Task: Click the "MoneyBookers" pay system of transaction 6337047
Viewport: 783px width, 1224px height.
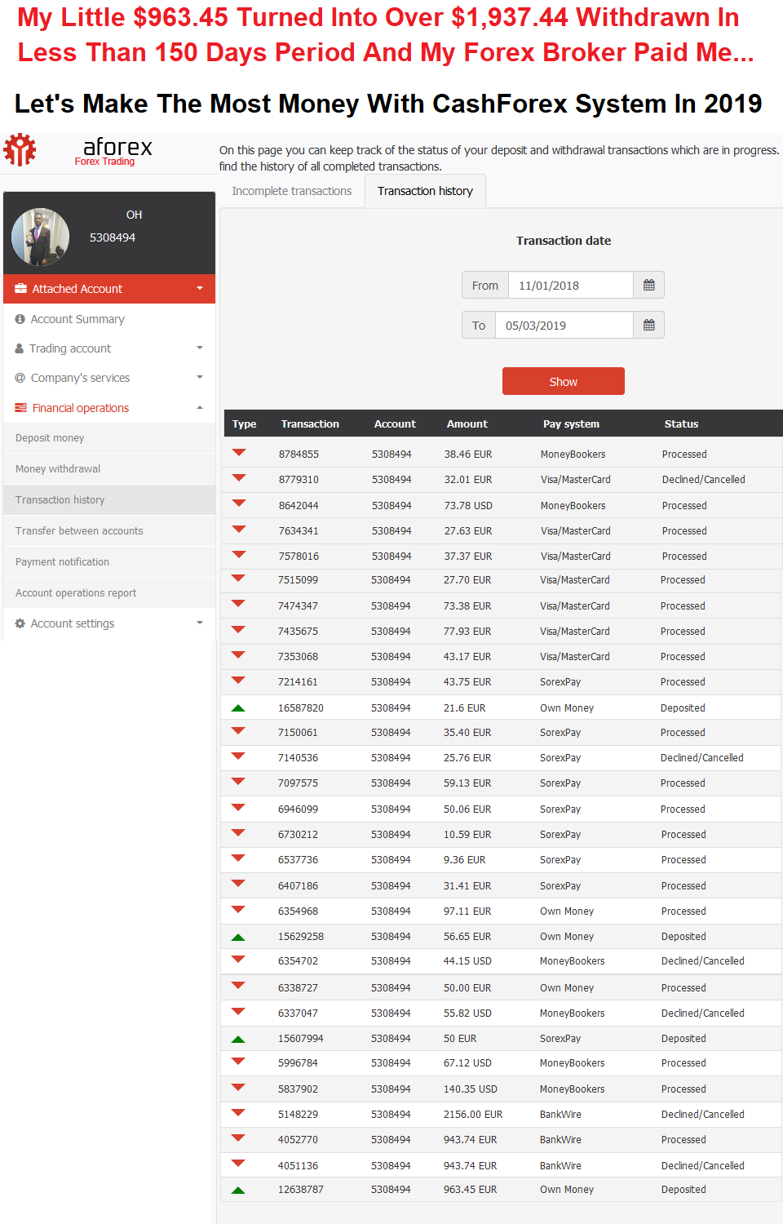Action: click(x=573, y=1013)
